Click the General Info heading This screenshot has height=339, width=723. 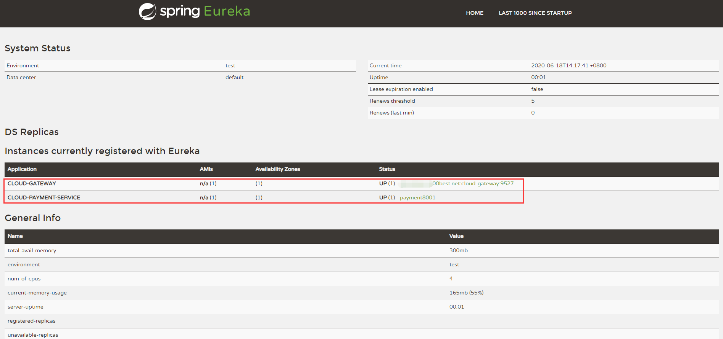33,218
